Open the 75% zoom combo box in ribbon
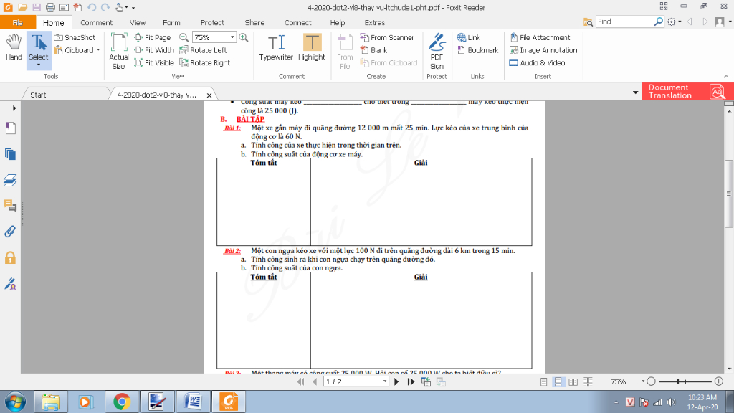 click(214, 37)
